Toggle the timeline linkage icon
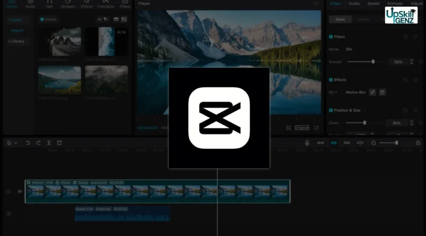The height and width of the screenshot is (236, 426). point(347,143)
